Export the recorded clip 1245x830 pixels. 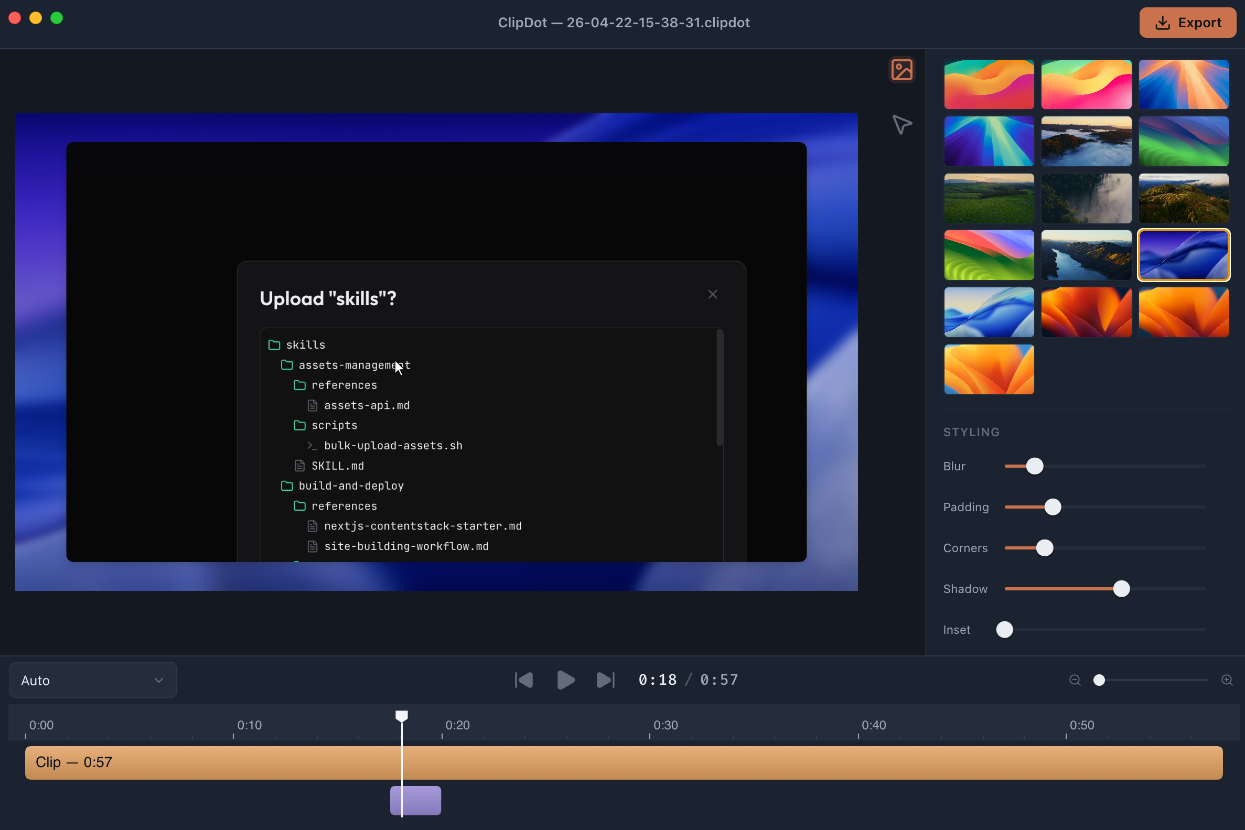click(x=1187, y=22)
